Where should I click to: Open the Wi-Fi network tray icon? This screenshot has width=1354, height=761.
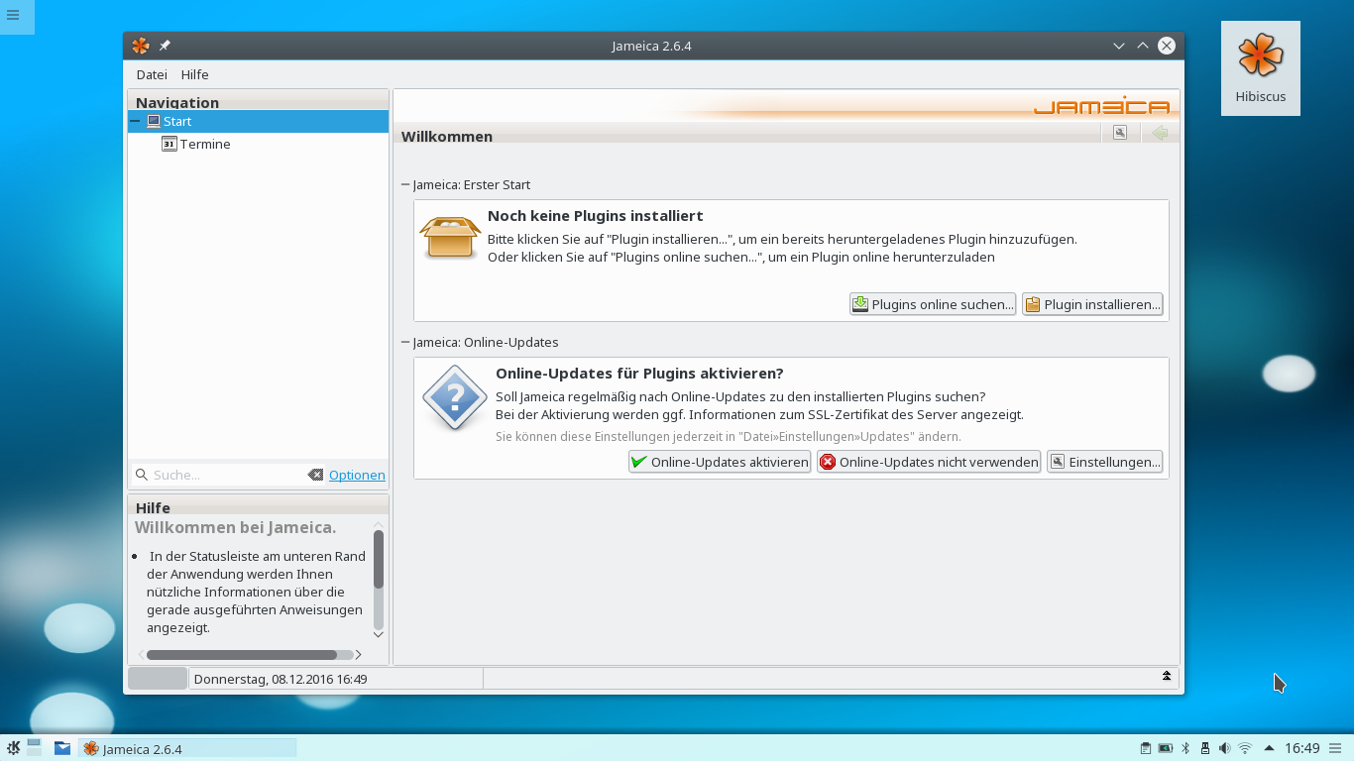tap(1246, 748)
